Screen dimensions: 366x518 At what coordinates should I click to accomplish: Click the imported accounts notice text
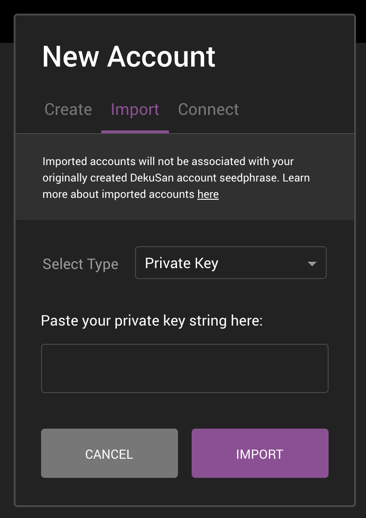click(168, 161)
